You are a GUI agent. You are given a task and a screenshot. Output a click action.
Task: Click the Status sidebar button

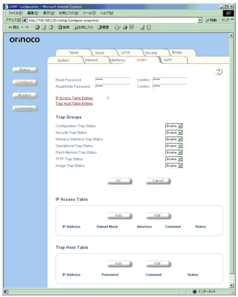(24, 70)
